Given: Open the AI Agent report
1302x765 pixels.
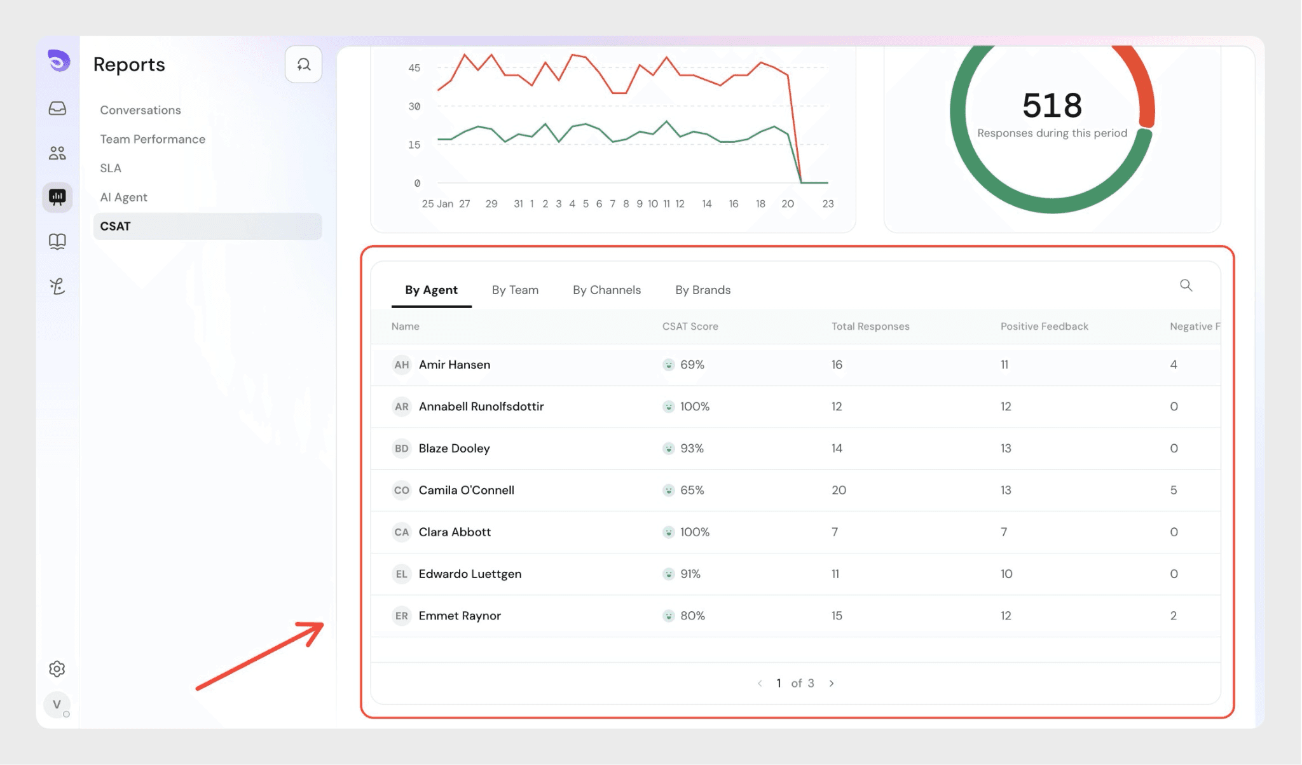Looking at the screenshot, I should (x=123, y=197).
